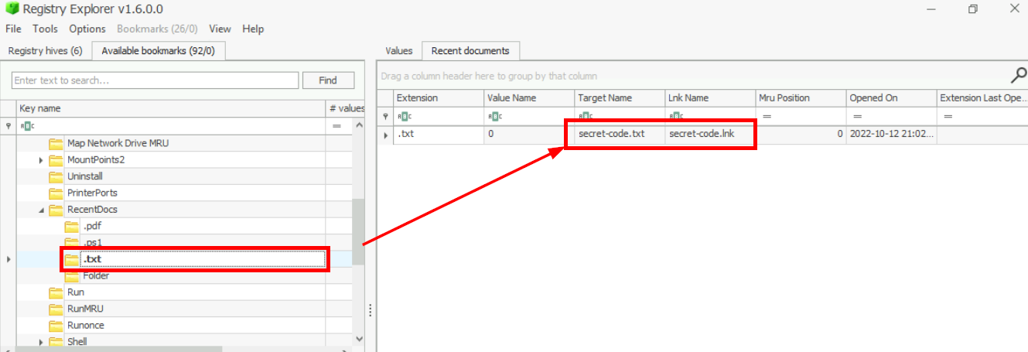Expand the MountPoints2 key

pyautogui.click(x=41, y=160)
